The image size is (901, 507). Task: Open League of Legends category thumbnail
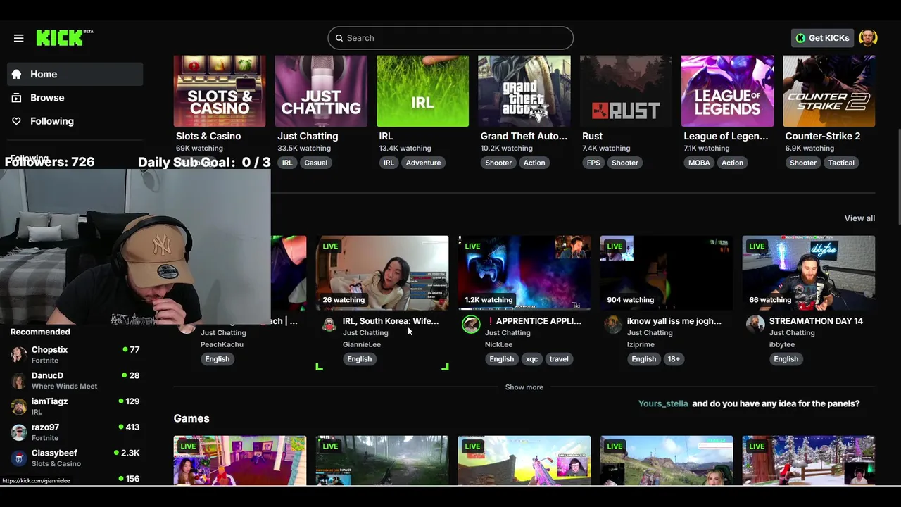pos(727,92)
